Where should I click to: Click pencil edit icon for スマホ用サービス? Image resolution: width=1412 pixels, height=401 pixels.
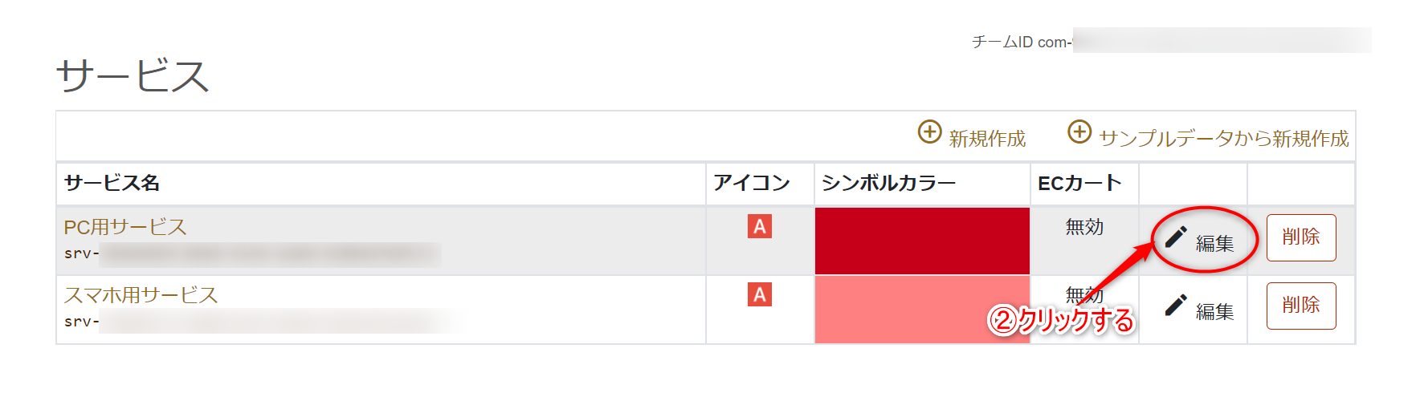pyautogui.click(x=1176, y=305)
